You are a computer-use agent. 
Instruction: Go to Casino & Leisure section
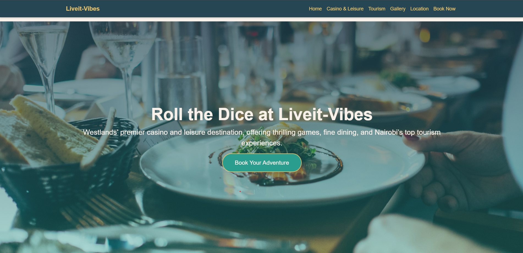pos(345,9)
